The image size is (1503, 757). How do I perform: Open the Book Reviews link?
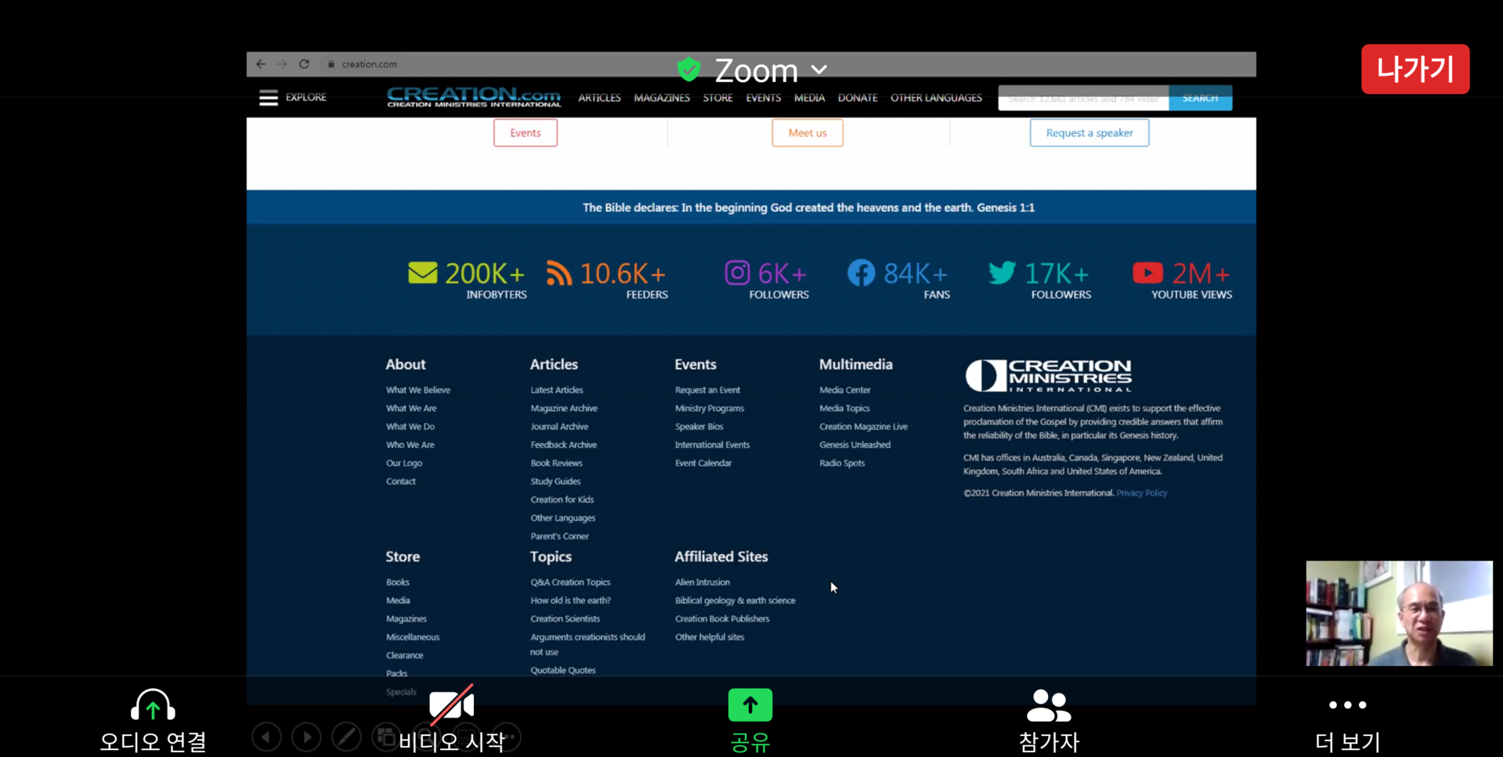point(556,463)
